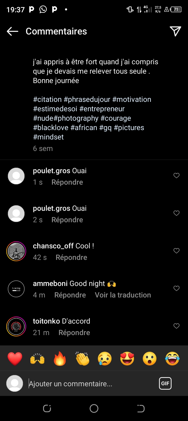The image size is (188, 421).
Task: View chansco_off's profile picture
Action: click(16, 251)
